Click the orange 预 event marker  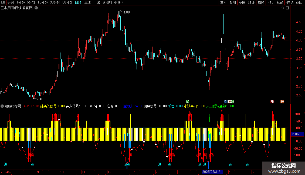(282, 102)
